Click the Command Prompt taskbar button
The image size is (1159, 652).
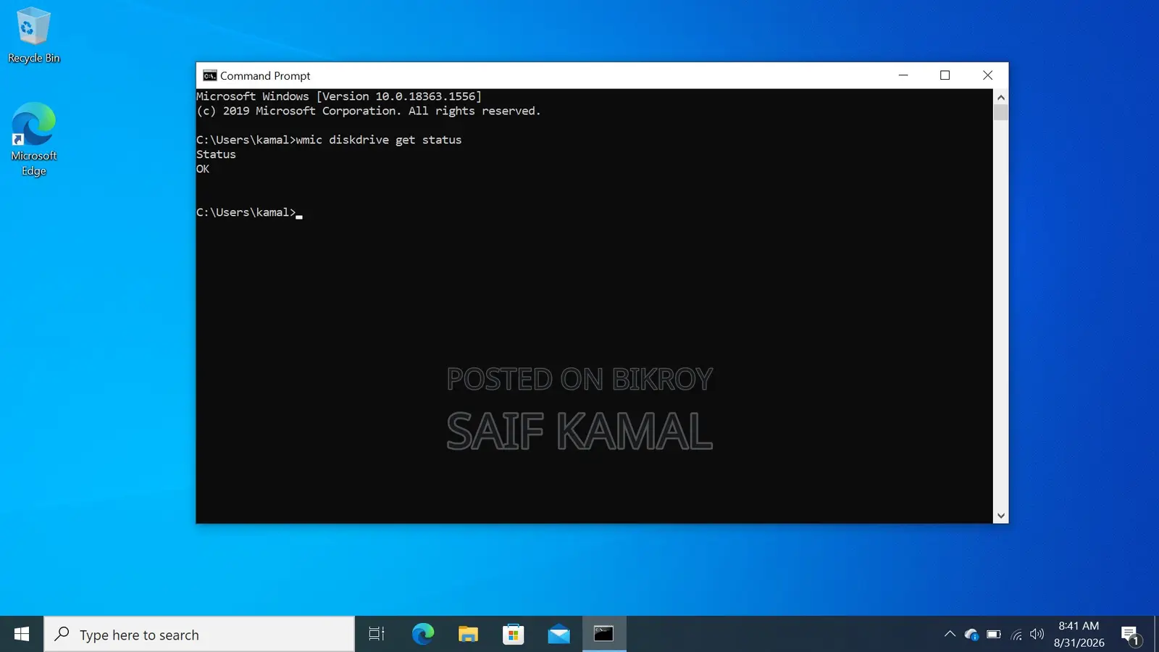604,634
